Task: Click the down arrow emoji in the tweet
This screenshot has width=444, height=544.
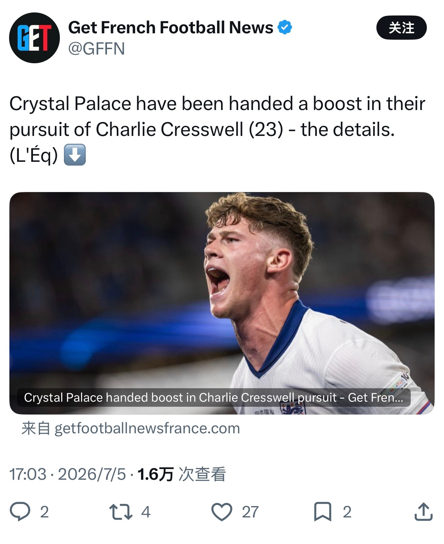Action: point(75,155)
